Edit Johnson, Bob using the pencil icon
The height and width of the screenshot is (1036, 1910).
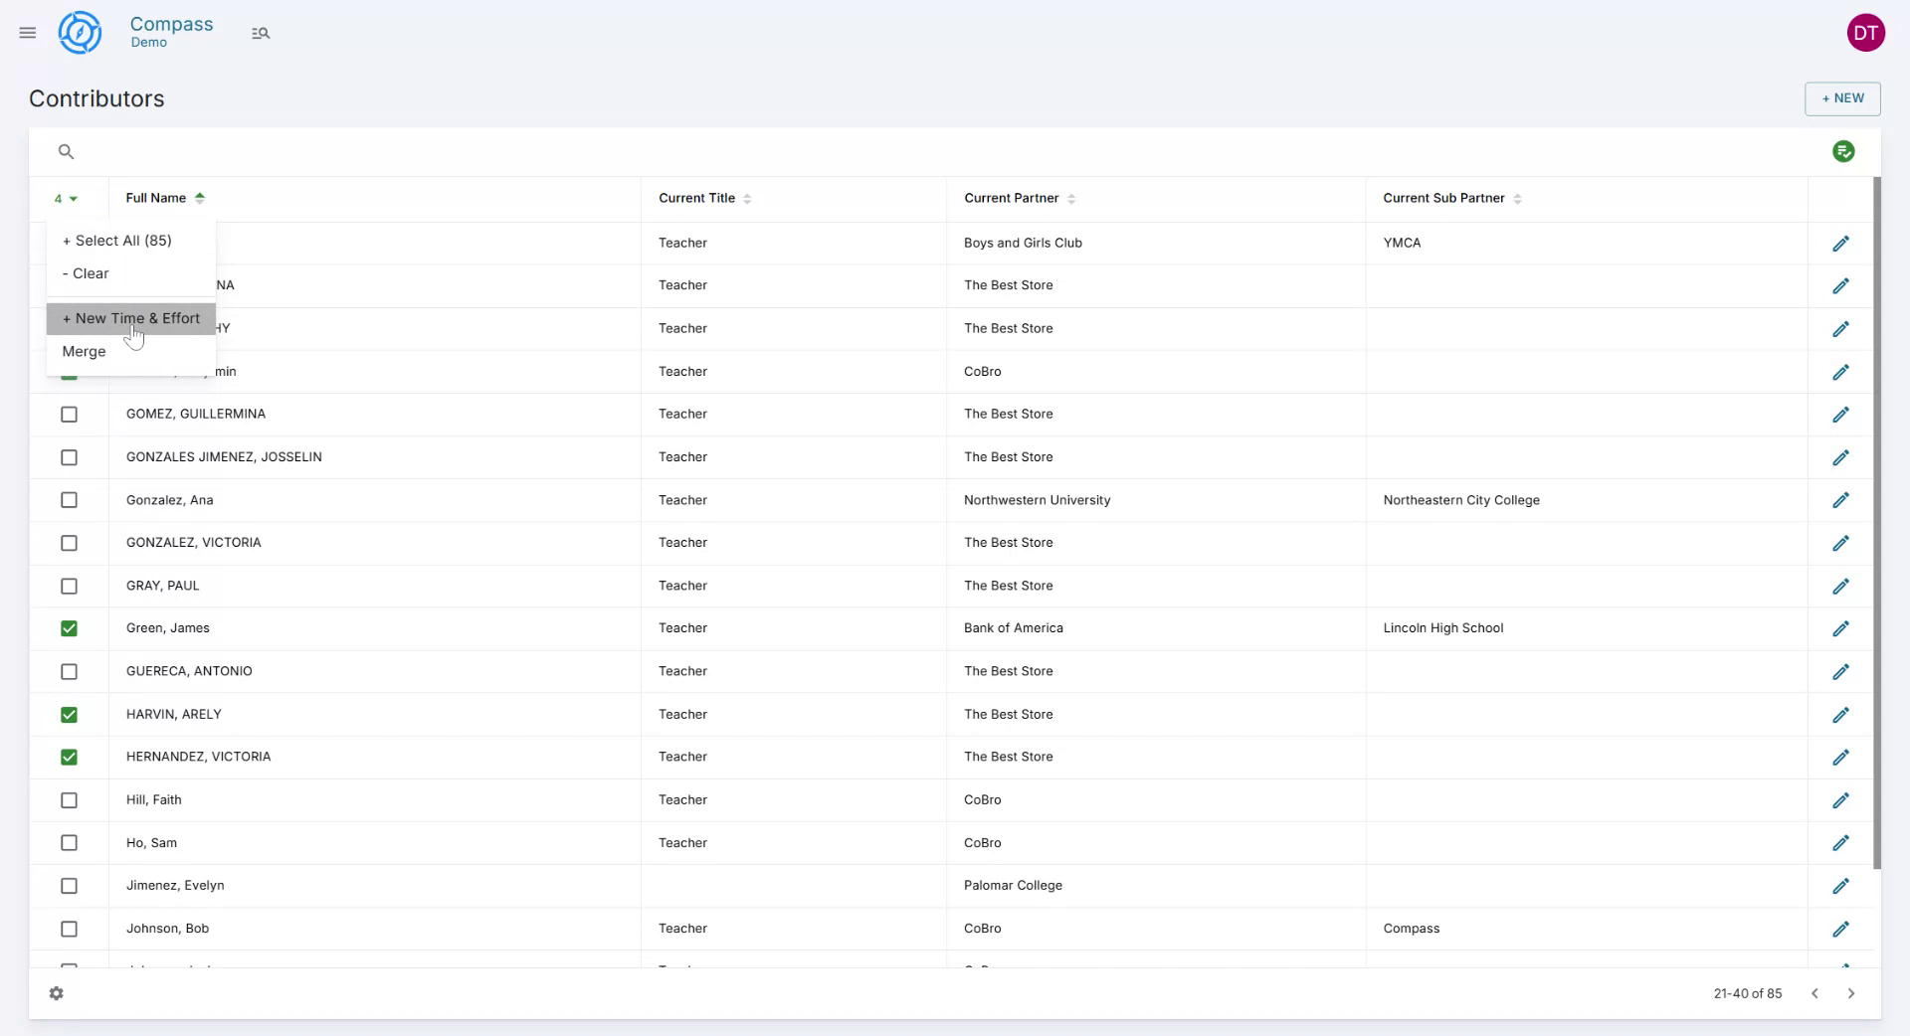(x=1840, y=929)
